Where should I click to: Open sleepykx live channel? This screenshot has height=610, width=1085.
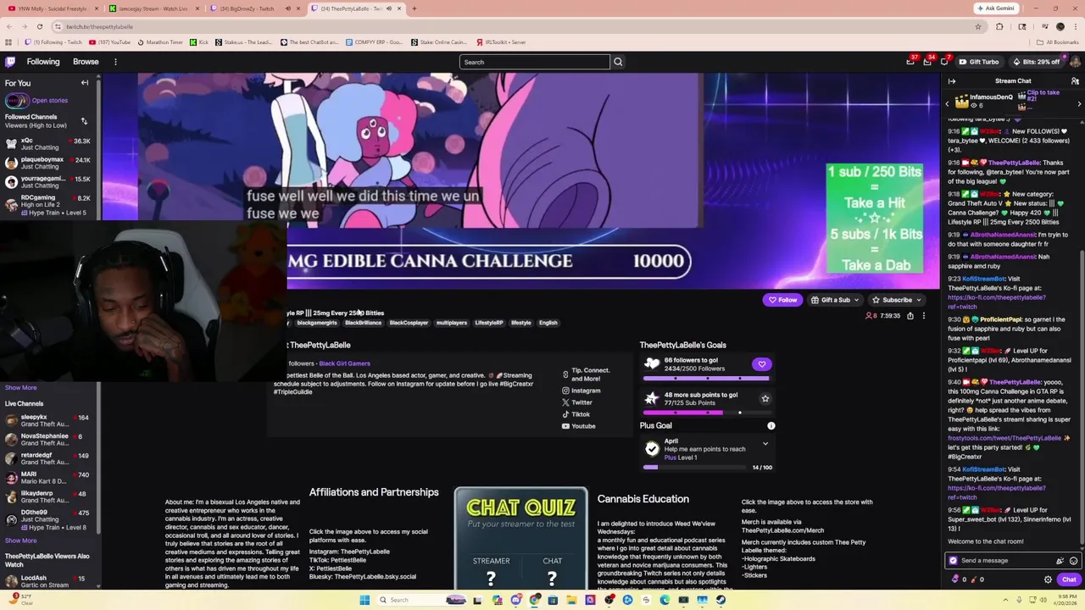(48, 420)
